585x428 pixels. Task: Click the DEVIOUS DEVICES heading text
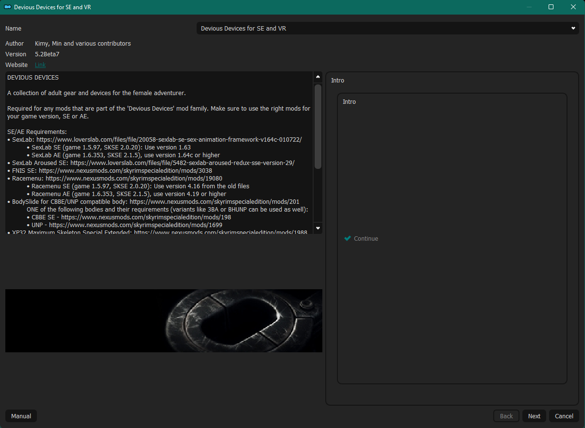coord(33,78)
